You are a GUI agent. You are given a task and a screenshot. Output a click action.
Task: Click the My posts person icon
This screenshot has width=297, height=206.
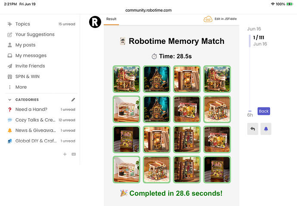click(x=9, y=45)
